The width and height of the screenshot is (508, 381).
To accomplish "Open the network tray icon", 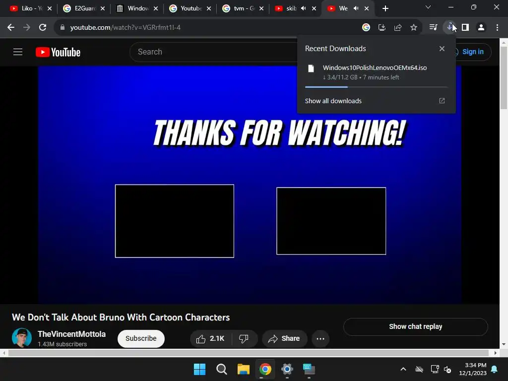I will [x=435, y=369].
